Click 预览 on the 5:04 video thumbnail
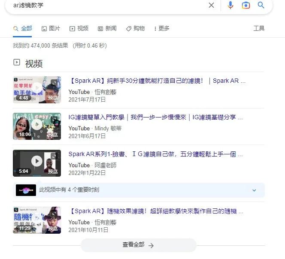This screenshot has height=259, width=285. pos(53,171)
